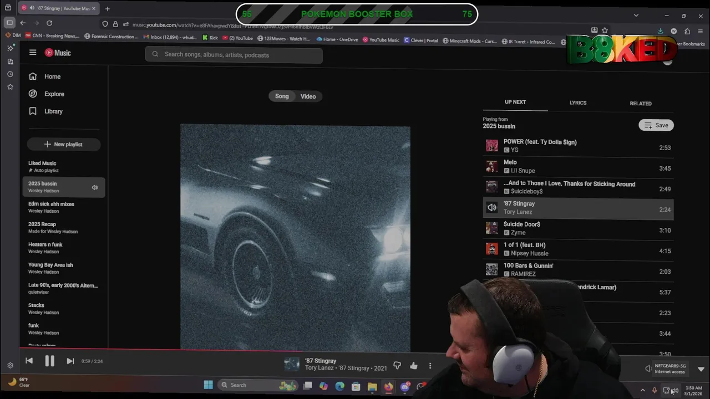Play $uicide Door$ by Zyme
The width and height of the screenshot is (710, 399).
pyautogui.click(x=578, y=229)
